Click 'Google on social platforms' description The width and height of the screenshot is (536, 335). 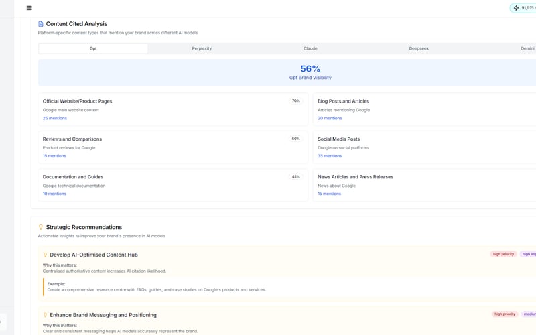coord(343,148)
